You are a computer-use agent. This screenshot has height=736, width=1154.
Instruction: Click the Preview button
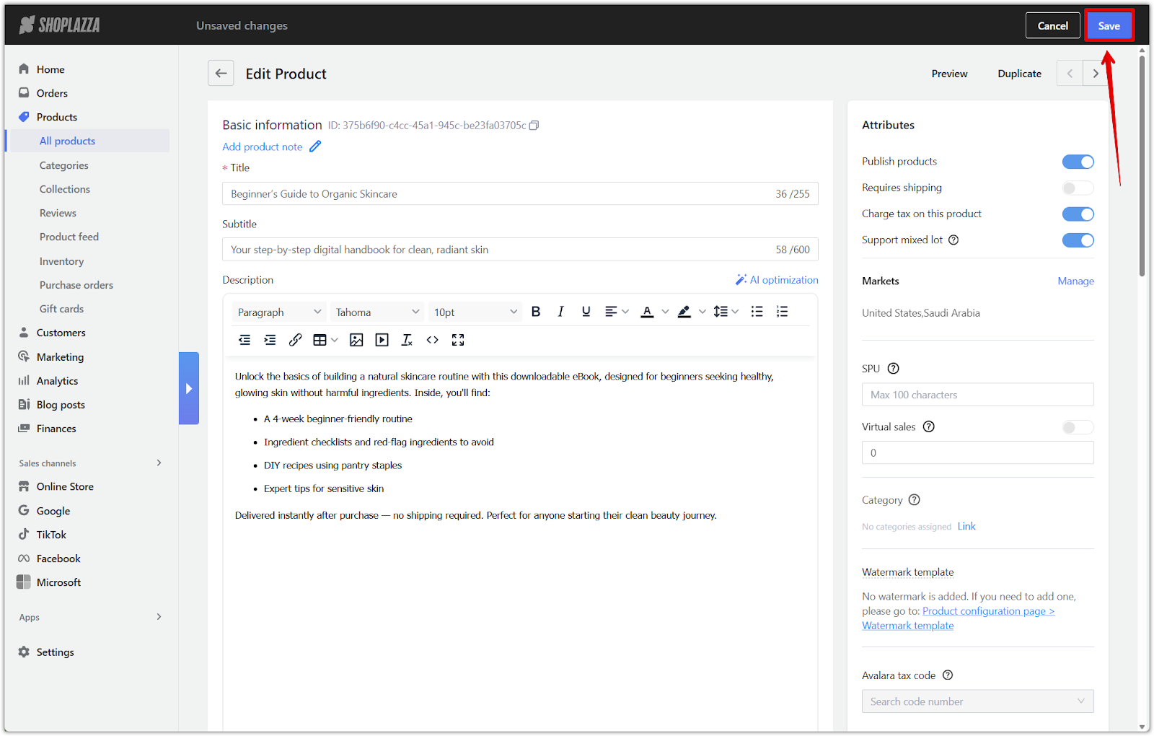coord(949,74)
